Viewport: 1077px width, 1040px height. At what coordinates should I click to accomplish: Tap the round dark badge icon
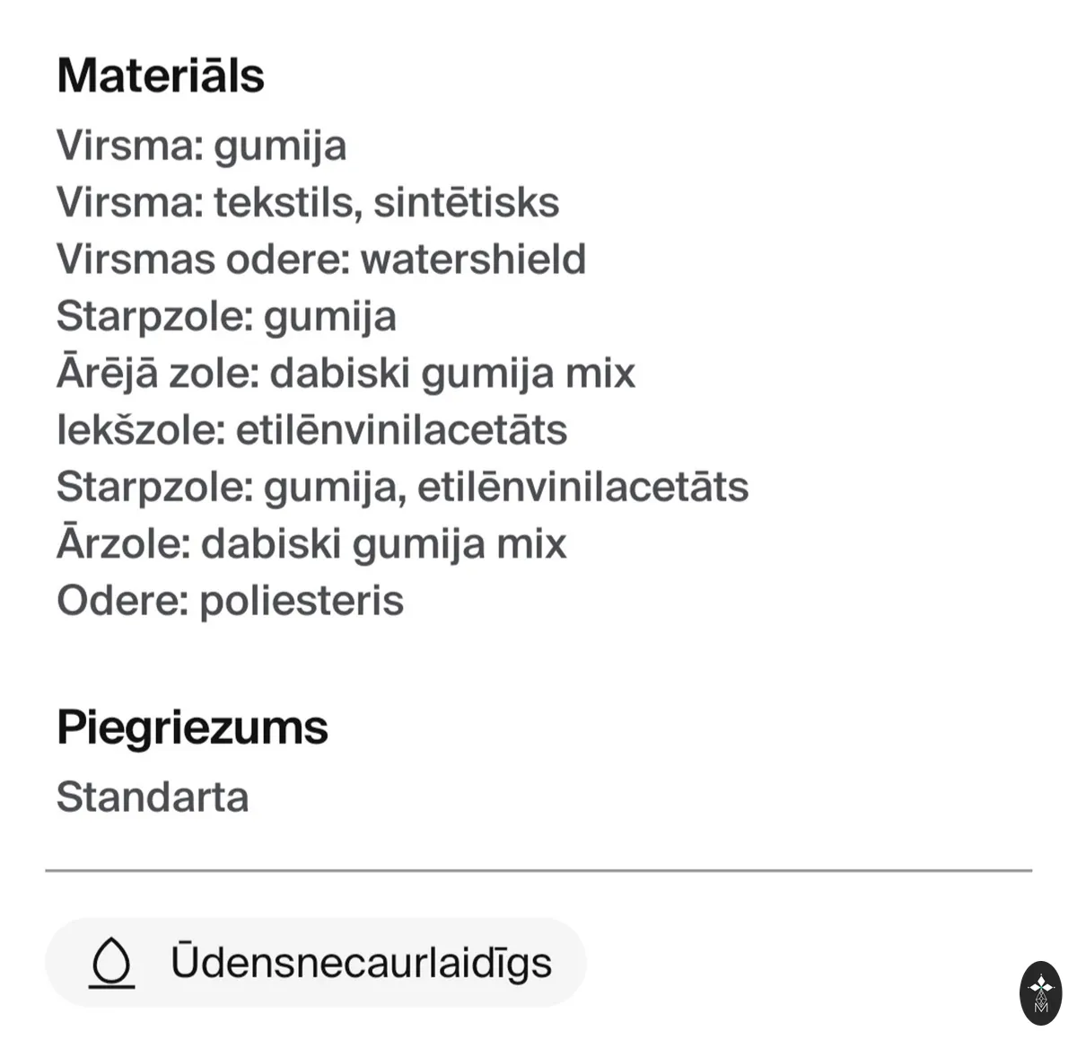pos(1041,992)
